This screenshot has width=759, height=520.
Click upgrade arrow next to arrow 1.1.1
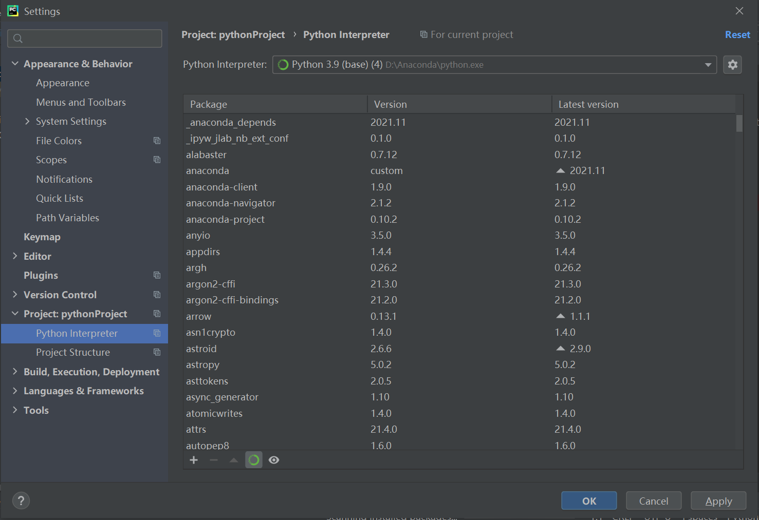point(561,316)
